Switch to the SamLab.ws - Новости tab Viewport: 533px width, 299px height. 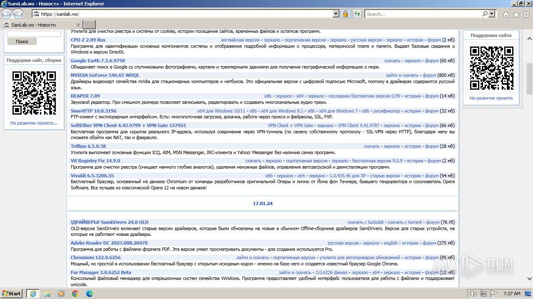coord(42,25)
